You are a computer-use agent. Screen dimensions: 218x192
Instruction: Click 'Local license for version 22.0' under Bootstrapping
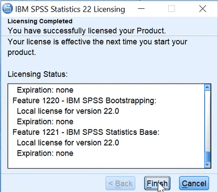(x=68, y=111)
